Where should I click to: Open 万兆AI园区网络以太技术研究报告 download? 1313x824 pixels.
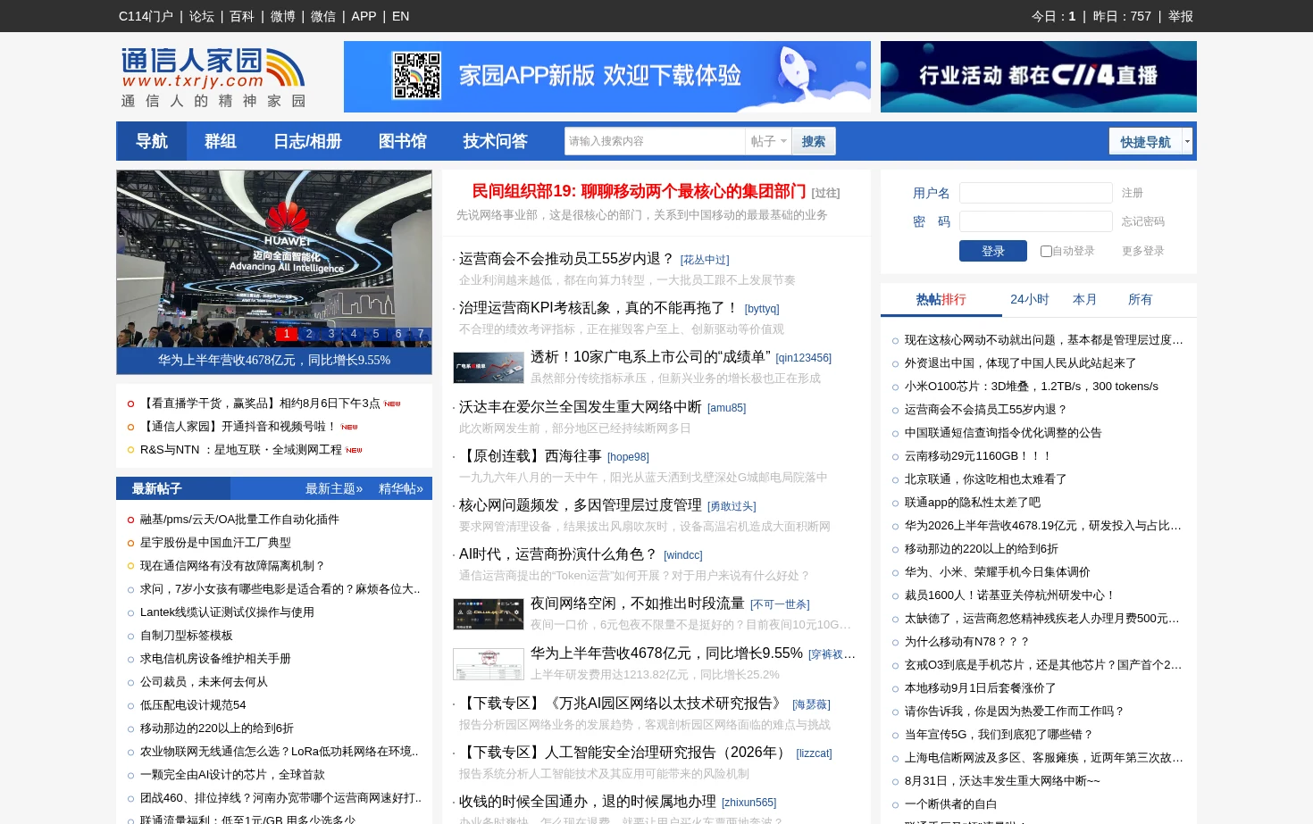pos(623,703)
